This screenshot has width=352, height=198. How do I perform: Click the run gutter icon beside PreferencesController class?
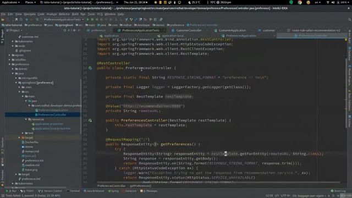tap(90, 68)
